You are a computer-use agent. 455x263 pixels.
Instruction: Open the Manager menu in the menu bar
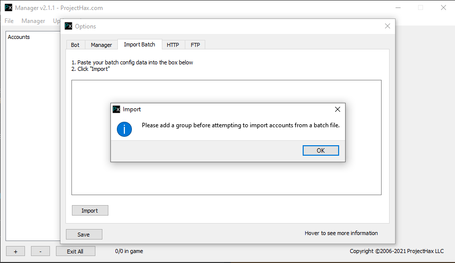tap(33, 21)
